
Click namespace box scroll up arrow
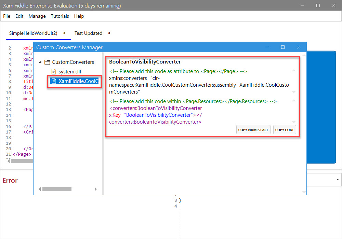click(x=294, y=71)
